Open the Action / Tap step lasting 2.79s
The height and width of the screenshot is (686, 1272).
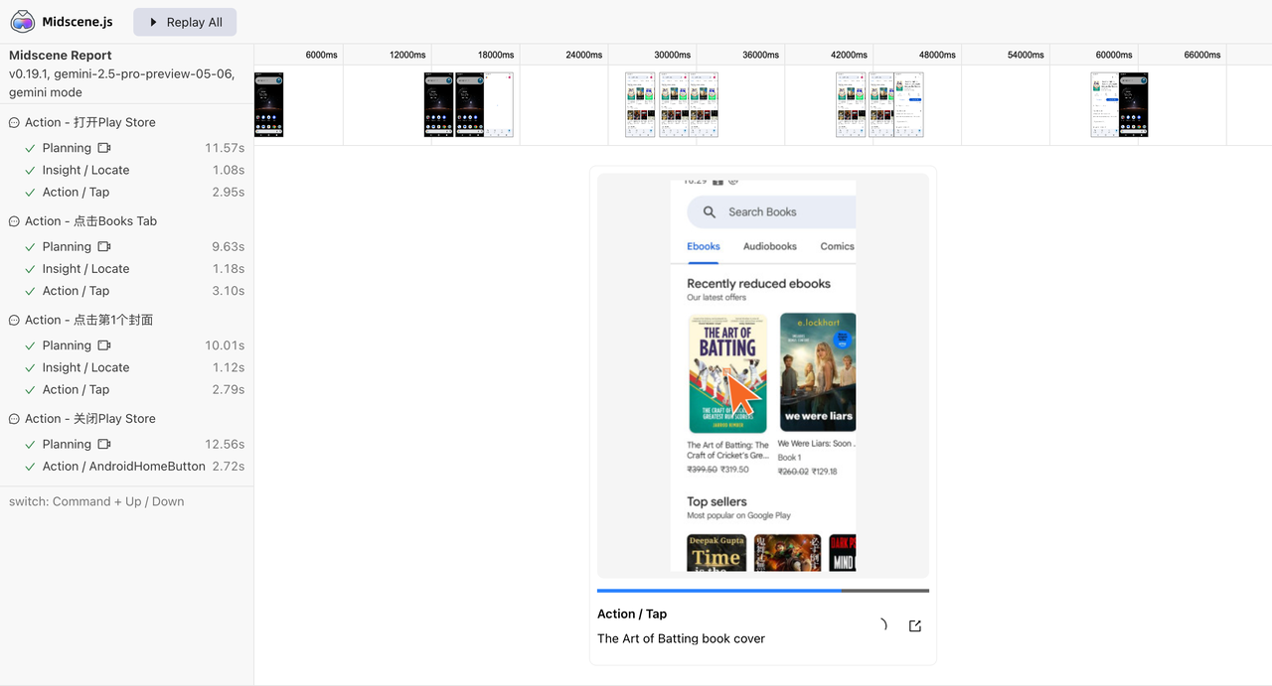click(126, 390)
